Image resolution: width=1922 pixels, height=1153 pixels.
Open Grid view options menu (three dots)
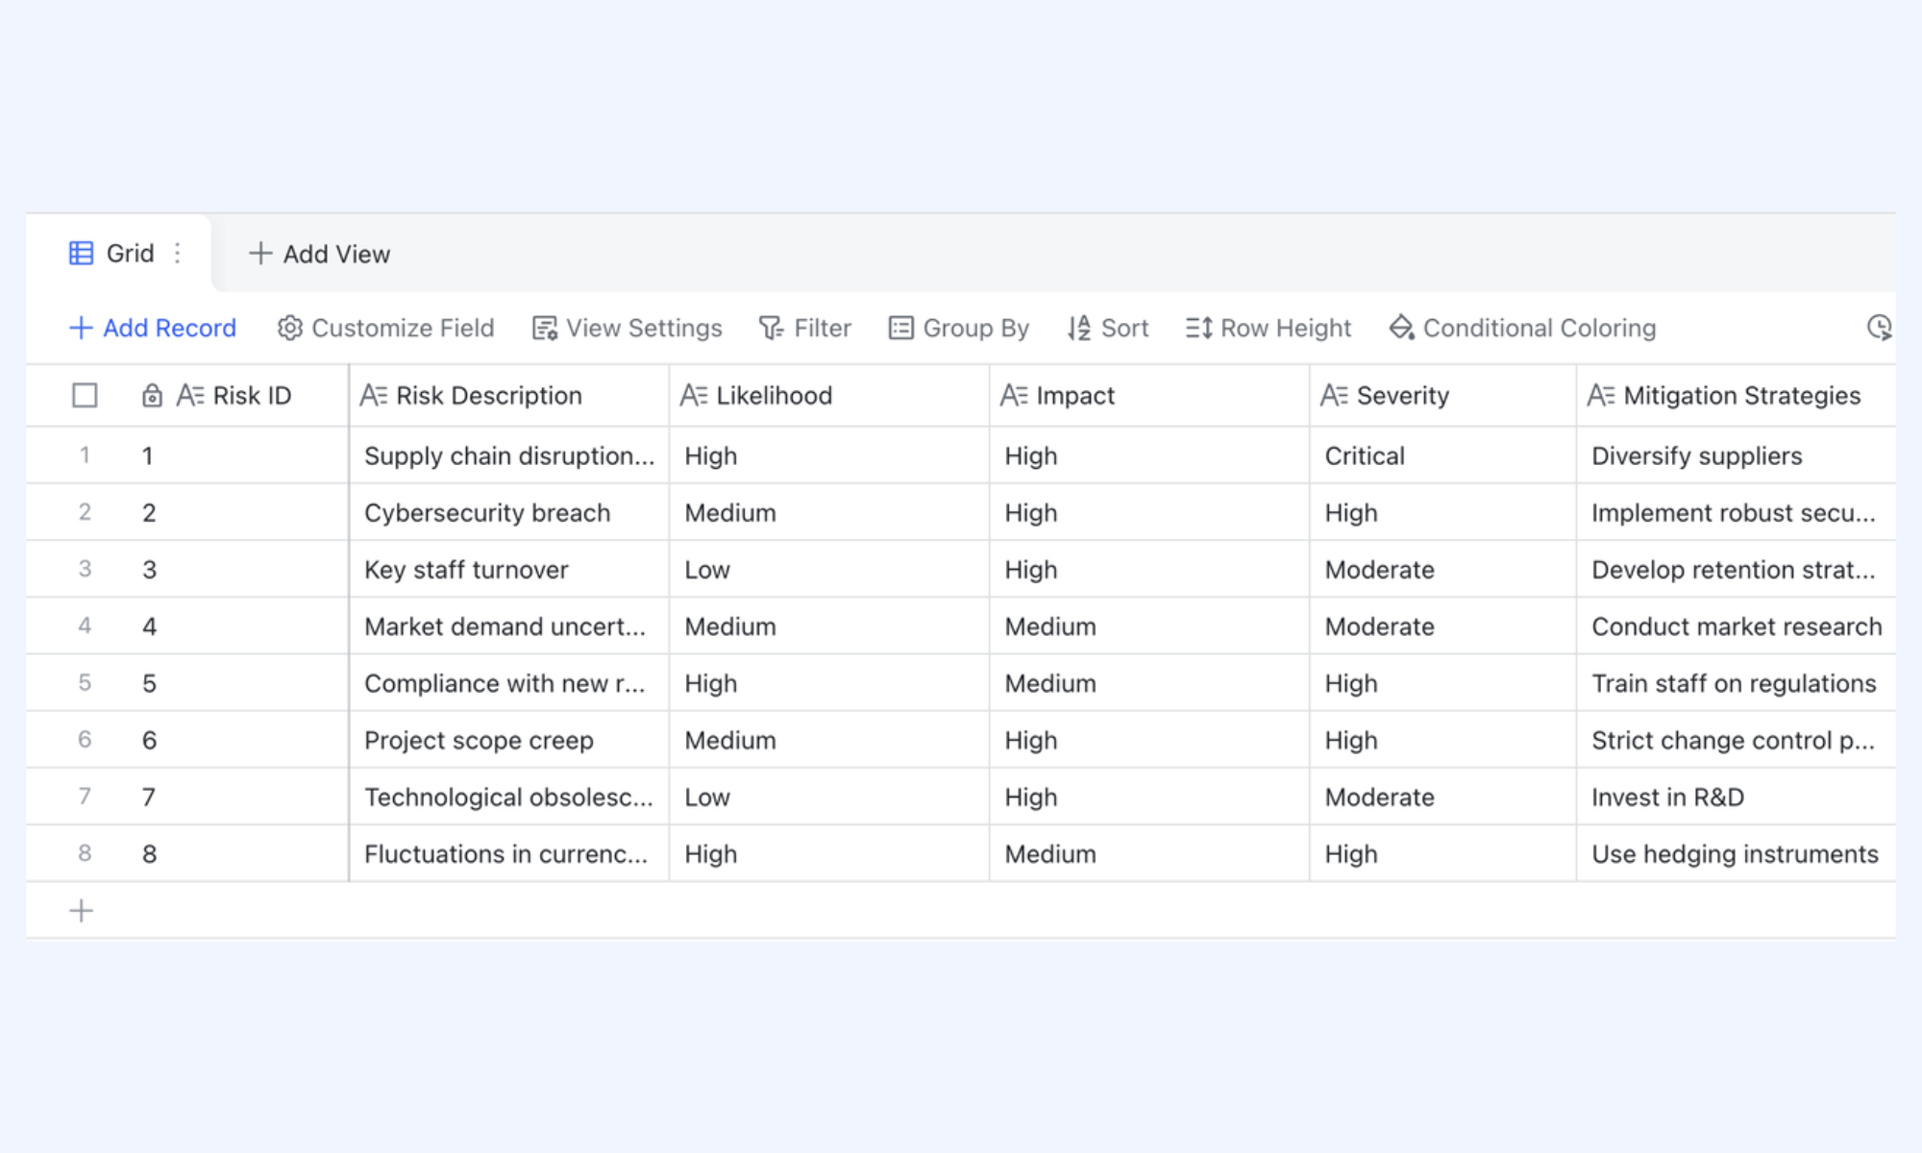tap(178, 254)
